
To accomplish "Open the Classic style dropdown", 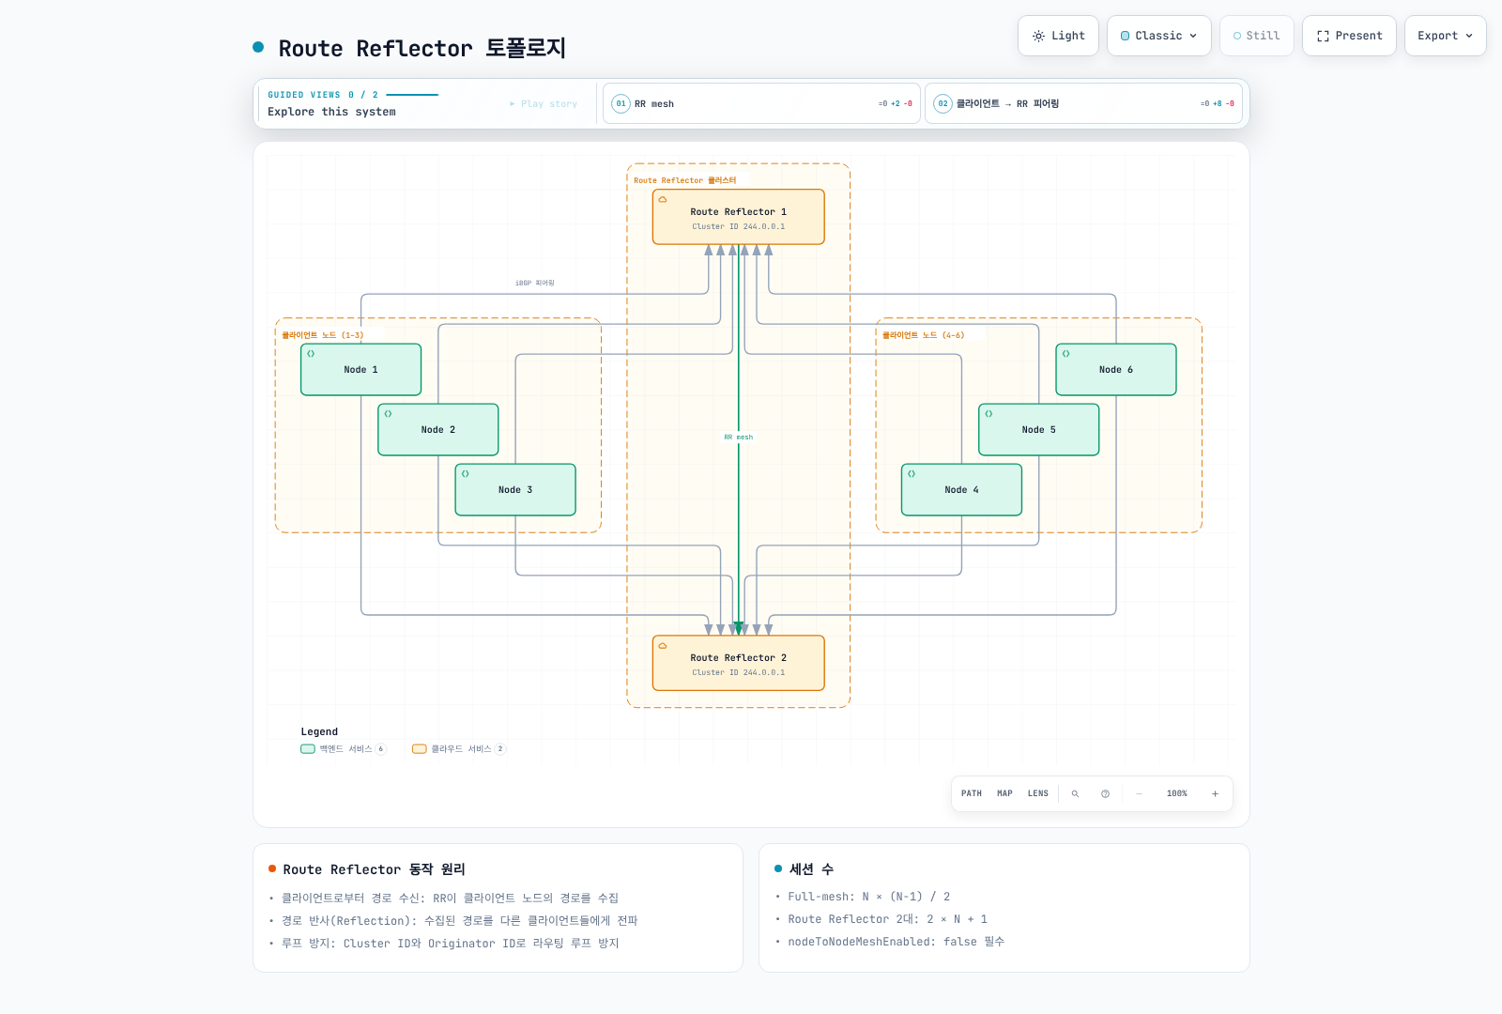I will (1159, 36).
